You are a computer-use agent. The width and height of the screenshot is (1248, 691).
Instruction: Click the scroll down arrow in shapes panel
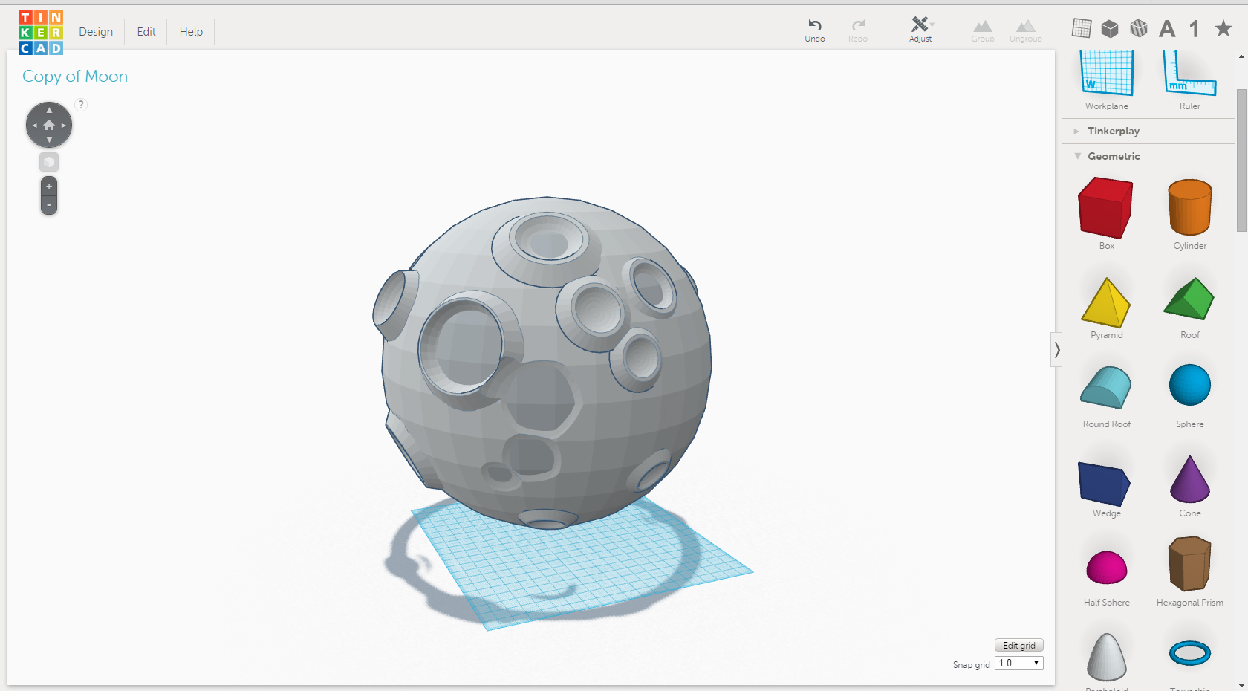(x=1241, y=685)
